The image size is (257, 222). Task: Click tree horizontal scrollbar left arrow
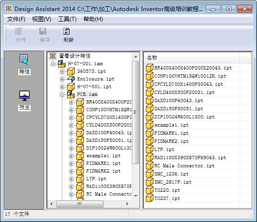coord(51,204)
